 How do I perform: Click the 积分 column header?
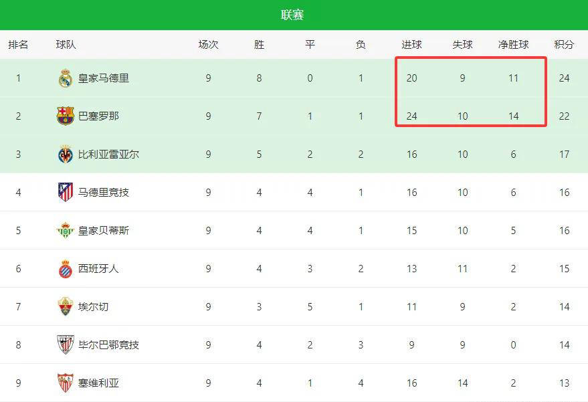coord(564,45)
